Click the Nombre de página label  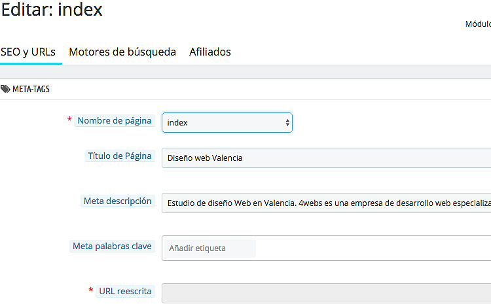pyautogui.click(x=115, y=121)
